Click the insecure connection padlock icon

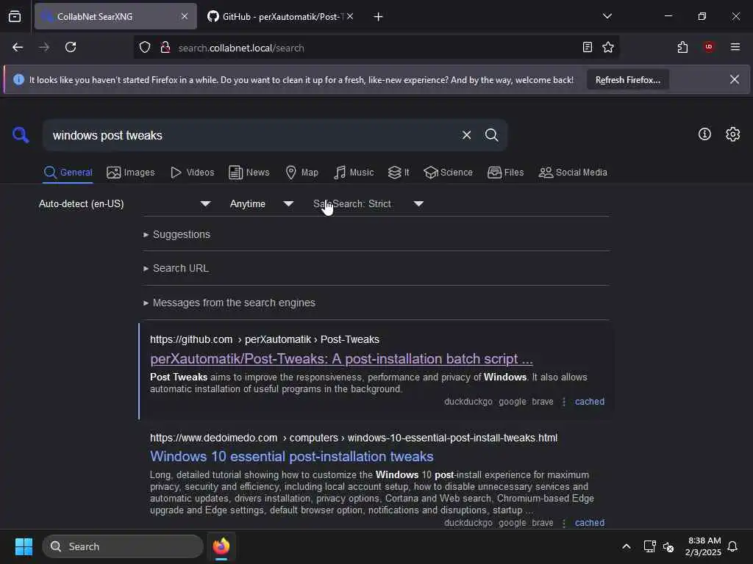pos(165,48)
